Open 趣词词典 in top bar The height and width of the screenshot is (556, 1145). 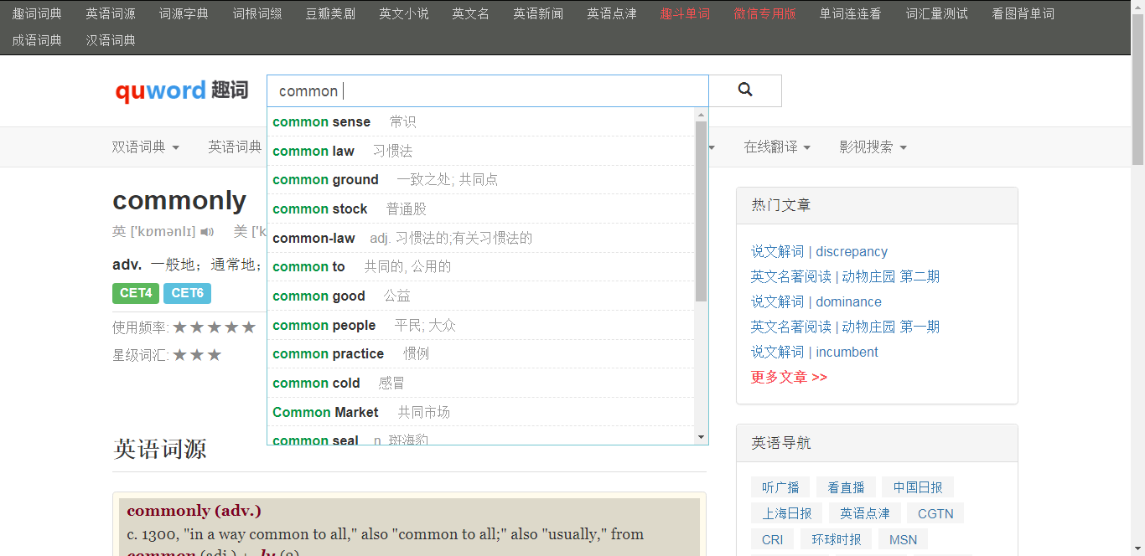tap(37, 13)
